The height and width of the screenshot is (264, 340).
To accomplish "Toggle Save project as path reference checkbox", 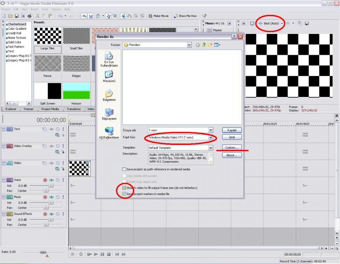I will click(124, 169).
